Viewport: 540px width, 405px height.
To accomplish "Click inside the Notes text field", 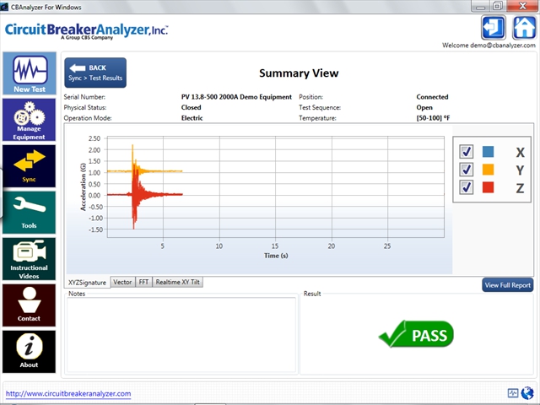I will tap(181, 335).
